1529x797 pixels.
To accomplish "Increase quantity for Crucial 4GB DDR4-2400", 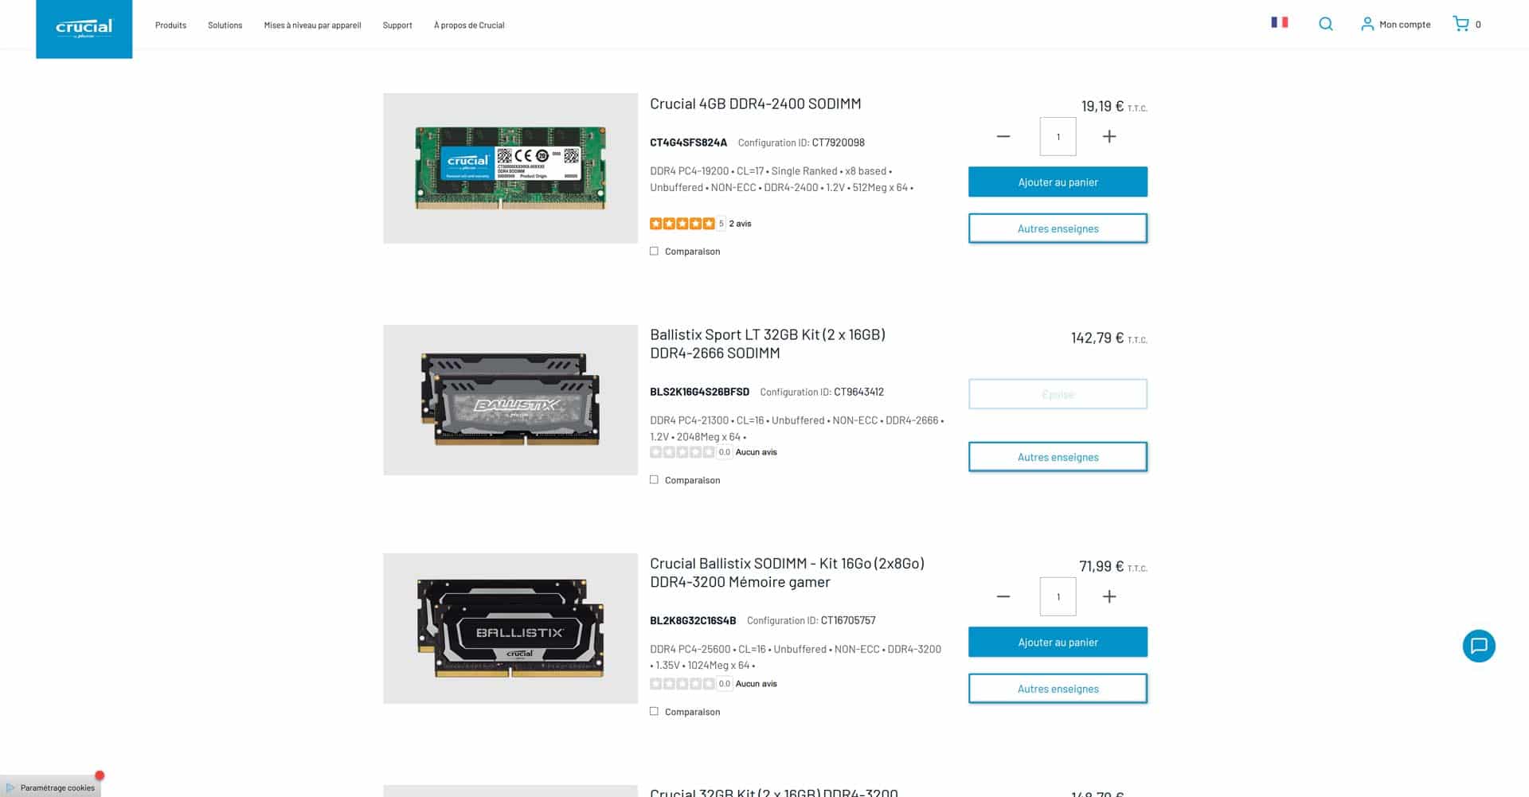I will pyautogui.click(x=1109, y=137).
